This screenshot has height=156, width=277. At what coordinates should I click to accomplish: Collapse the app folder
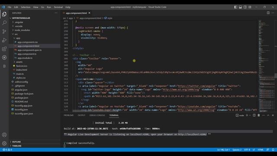(x=35, y=38)
